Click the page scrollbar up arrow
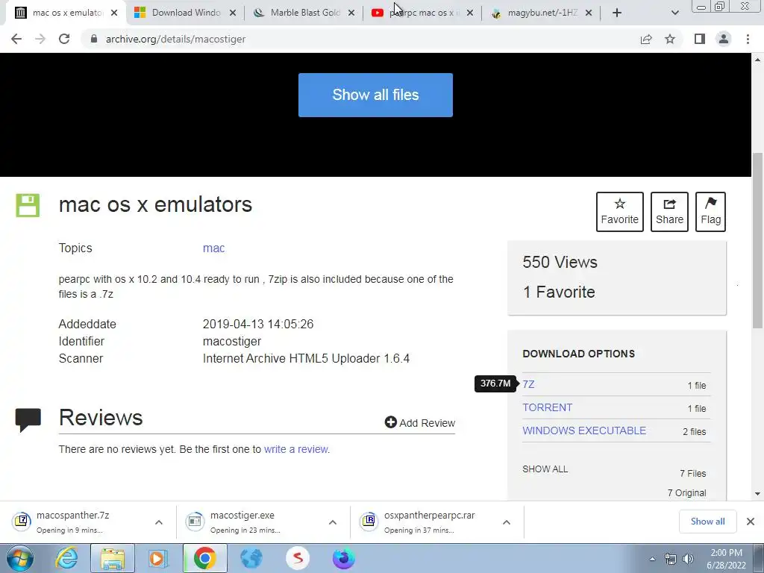This screenshot has width=764, height=573. 758,60
